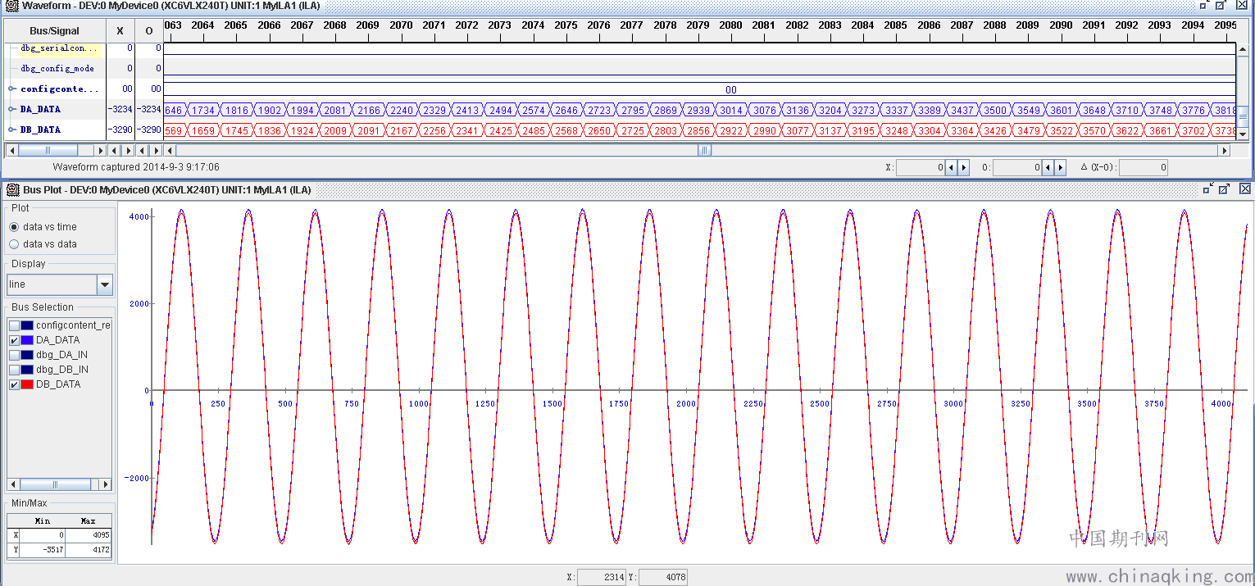Click right arrow of Bus/Signal column scrollbar
Viewport: 1255px width, 586px height.
101,151
